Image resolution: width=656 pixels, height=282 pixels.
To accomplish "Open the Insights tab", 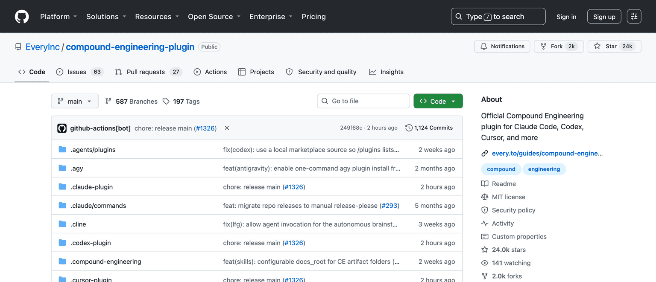I will (386, 72).
